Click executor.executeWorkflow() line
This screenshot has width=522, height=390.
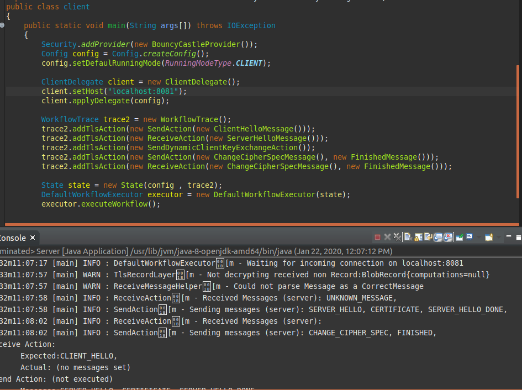[x=101, y=204]
